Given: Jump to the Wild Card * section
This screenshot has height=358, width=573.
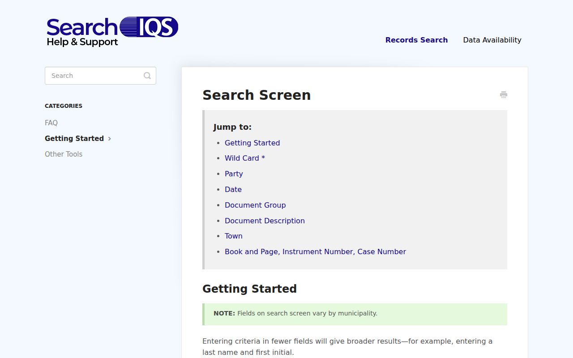Looking at the screenshot, I should (245, 158).
